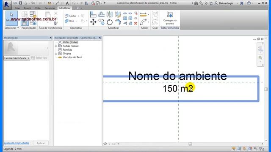Screen dimensions: 271x152
Task: Click the Editar tipo button
Action: tap(39, 58)
